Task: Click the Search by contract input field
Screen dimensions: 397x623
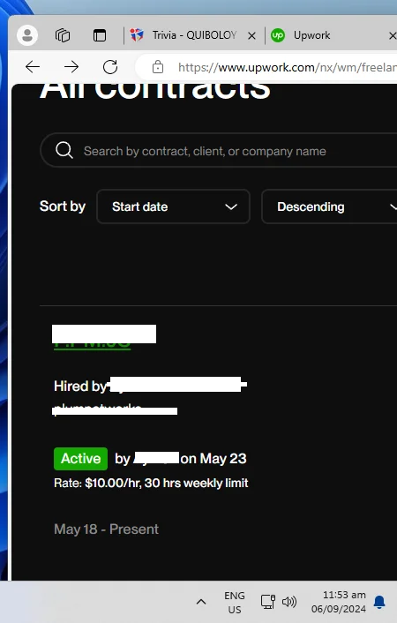Action: 219,151
